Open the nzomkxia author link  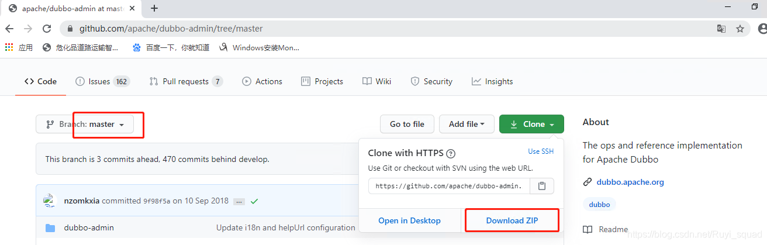click(x=82, y=201)
